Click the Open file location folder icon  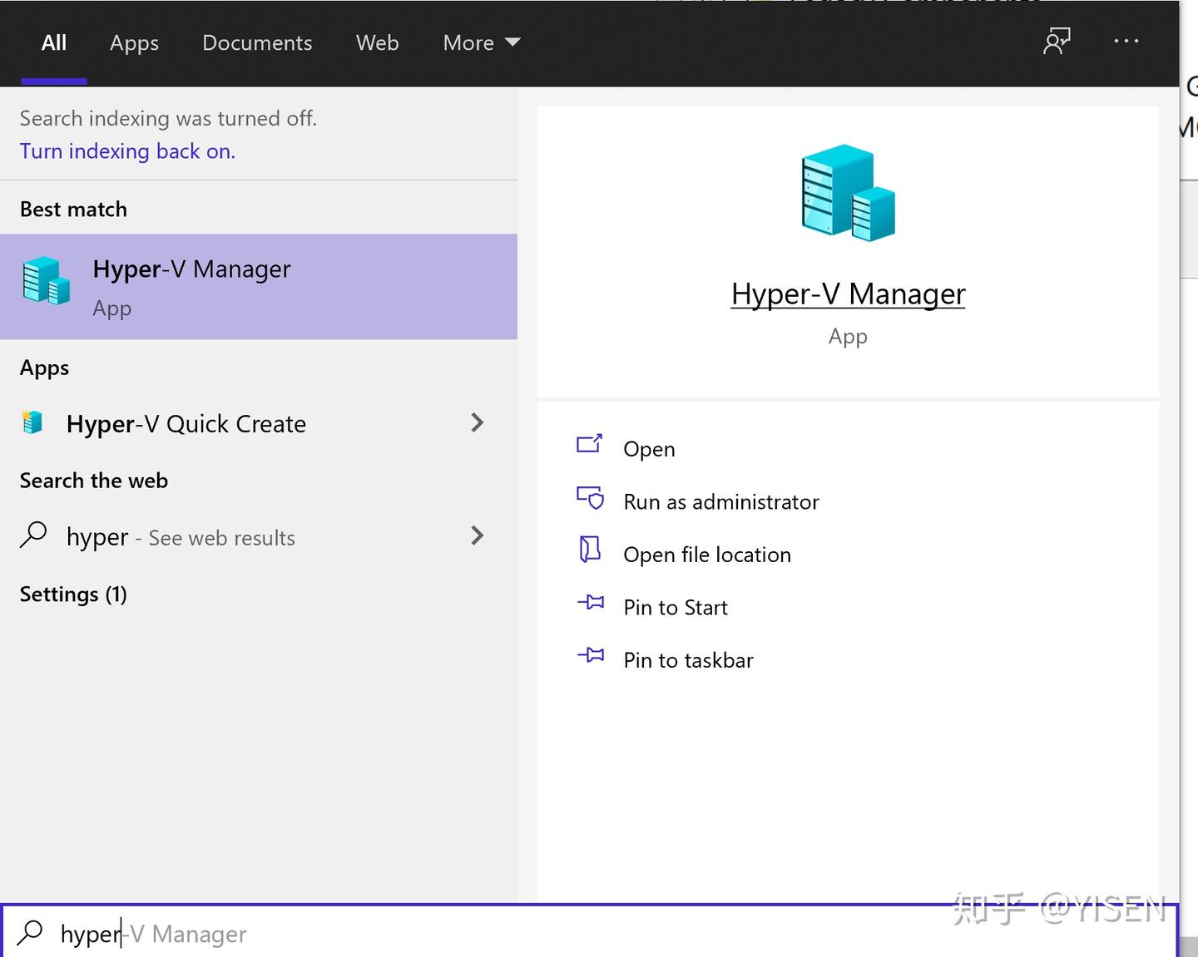point(590,550)
